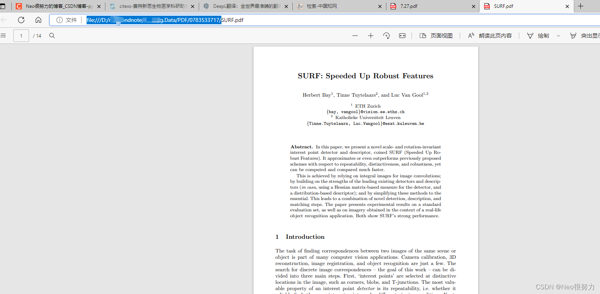The height and width of the screenshot is (294, 600).
Task: Open 页面视图 page view options
Action: tap(436, 36)
